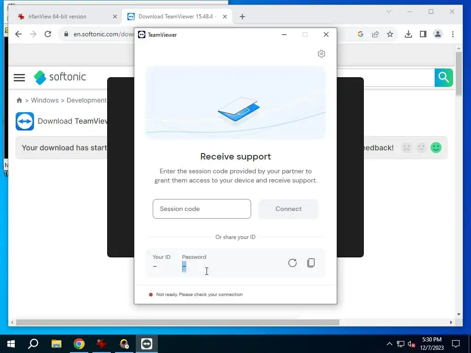Click the Home breadcrumb icon

click(19, 100)
